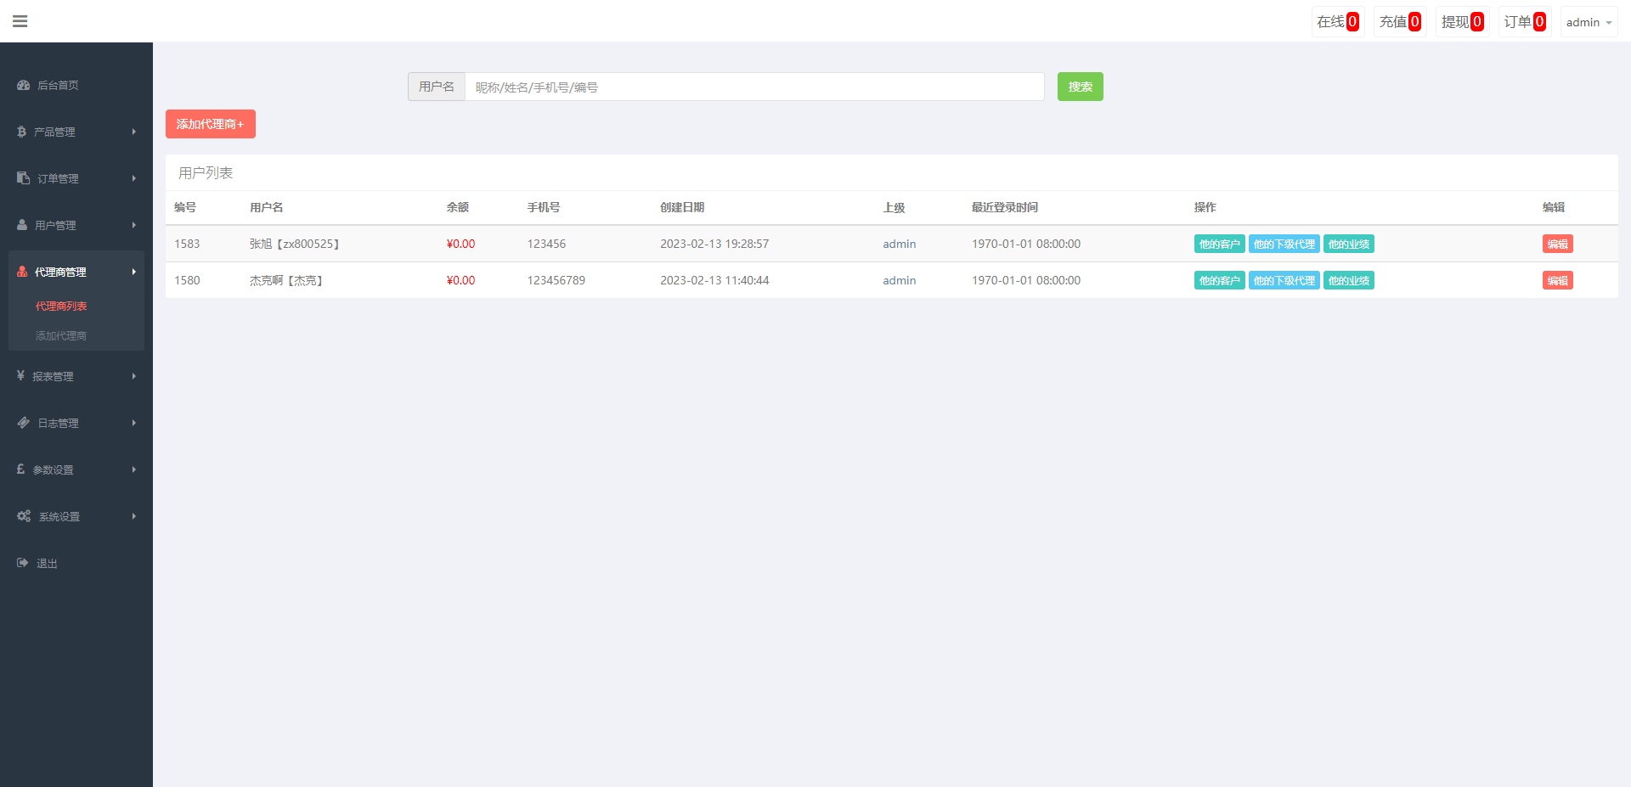Focus the username search input field
This screenshot has height=787, width=1631.
click(x=754, y=87)
